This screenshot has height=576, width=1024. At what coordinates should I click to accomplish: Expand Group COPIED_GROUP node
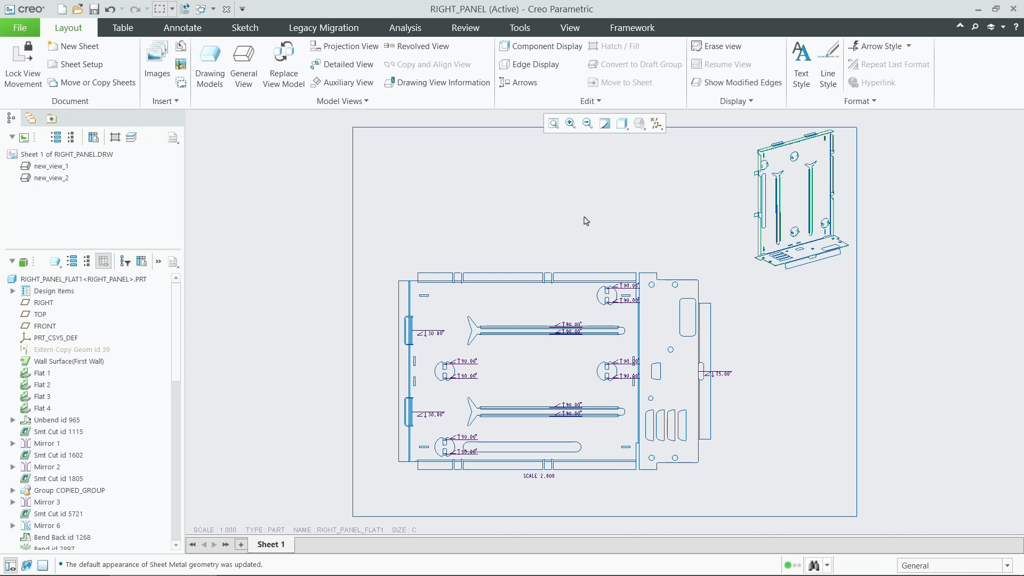point(13,491)
